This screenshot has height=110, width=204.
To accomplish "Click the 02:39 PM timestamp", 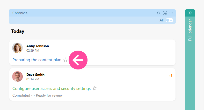I will click(33, 51).
